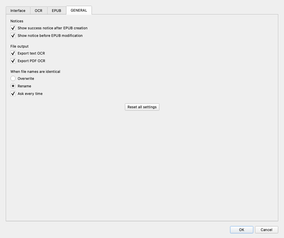This screenshot has width=284, height=238.
Task: Click Reset all settings button
Action: tap(142, 107)
